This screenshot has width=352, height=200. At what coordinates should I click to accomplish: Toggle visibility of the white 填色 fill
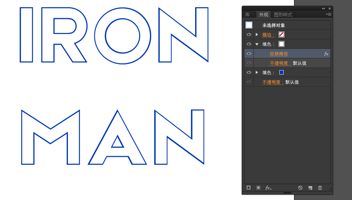(x=249, y=44)
